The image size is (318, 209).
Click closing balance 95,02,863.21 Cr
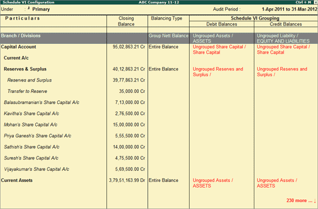coord(129,47)
